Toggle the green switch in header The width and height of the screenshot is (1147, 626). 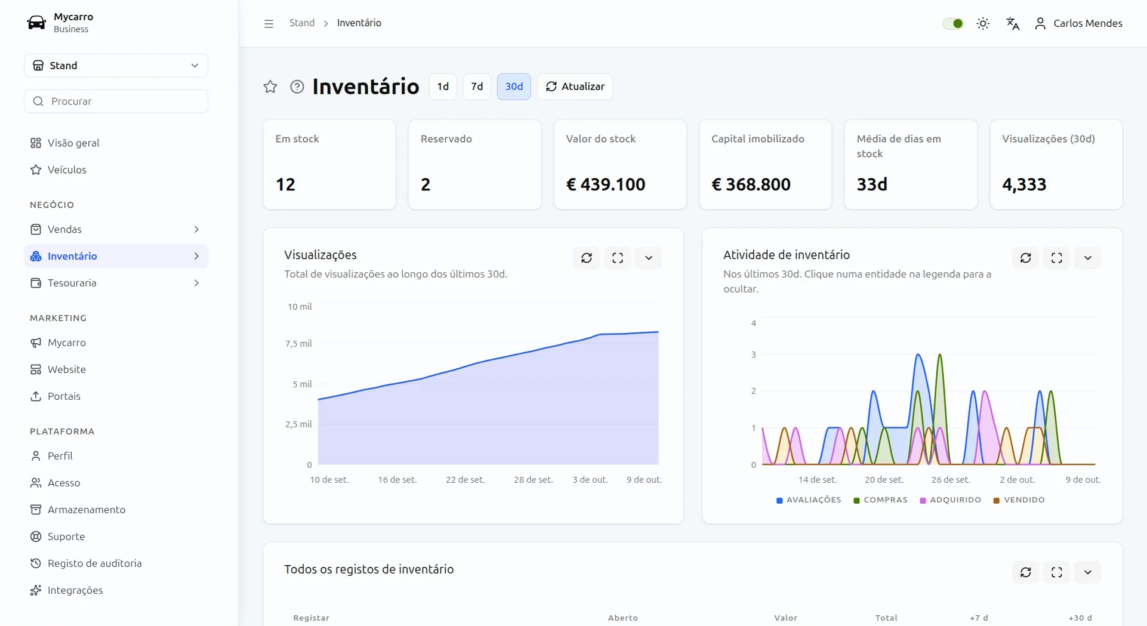pyautogui.click(x=953, y=23)
